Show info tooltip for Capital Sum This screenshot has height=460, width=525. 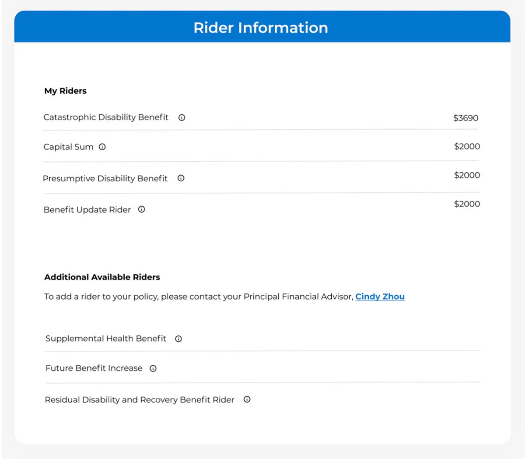tap(102, 147)
